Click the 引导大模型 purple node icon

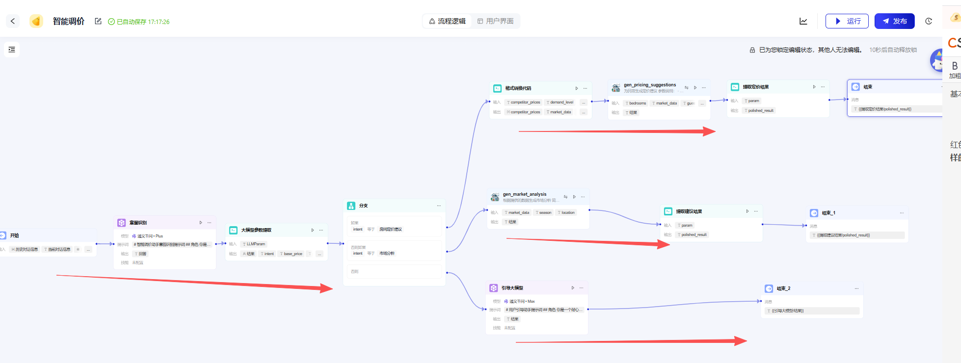click(493, 288)
